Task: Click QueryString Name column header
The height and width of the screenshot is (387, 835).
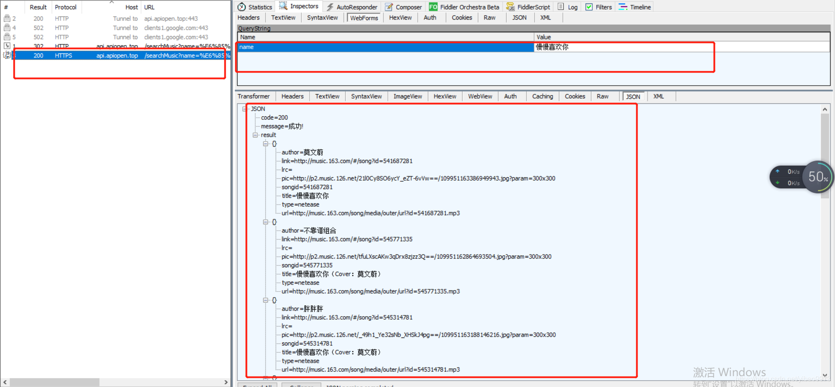Action: pyautogui.click(x=386, y=37)
